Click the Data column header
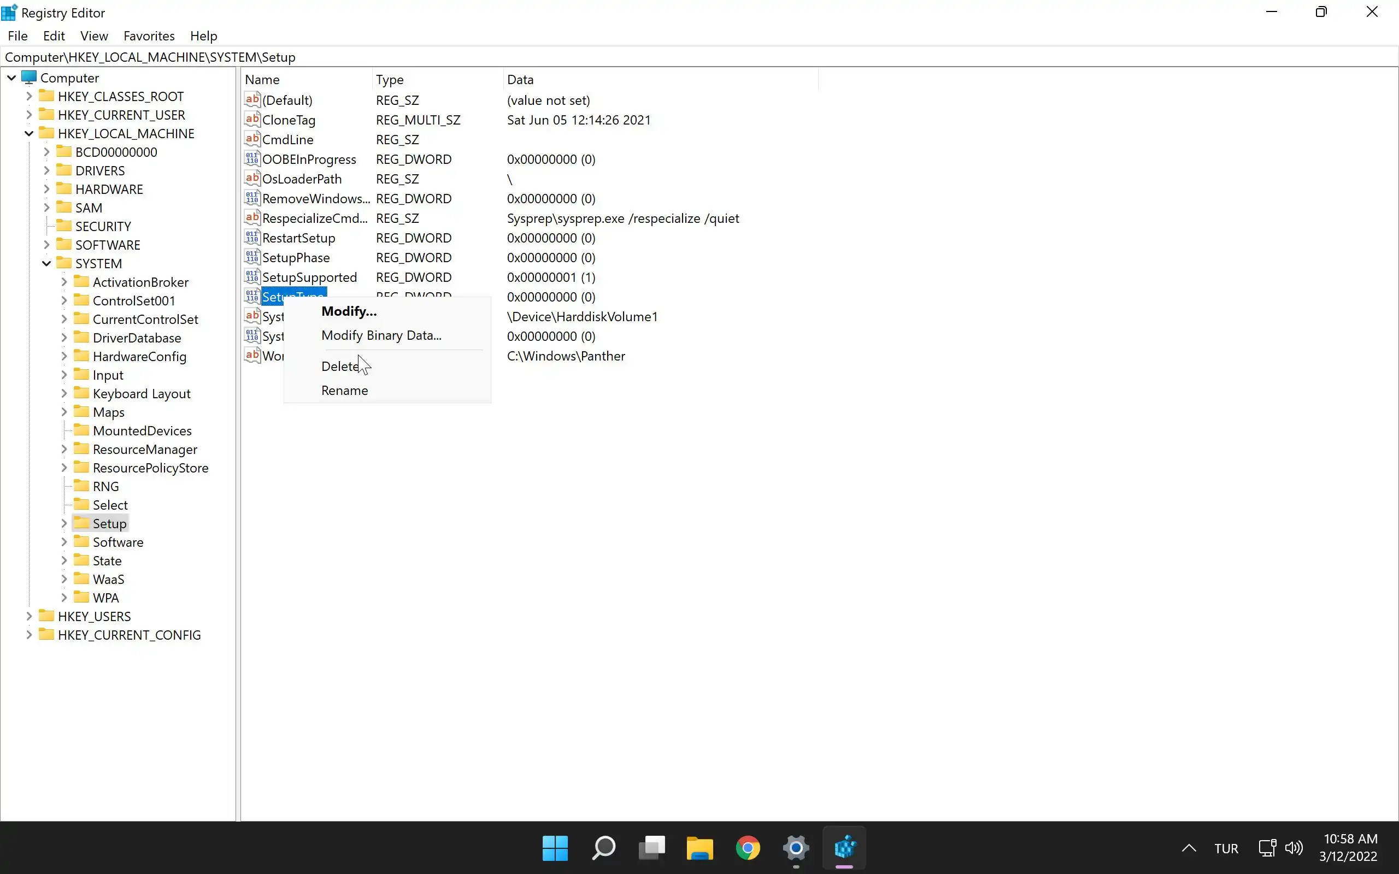 [520, 80]
